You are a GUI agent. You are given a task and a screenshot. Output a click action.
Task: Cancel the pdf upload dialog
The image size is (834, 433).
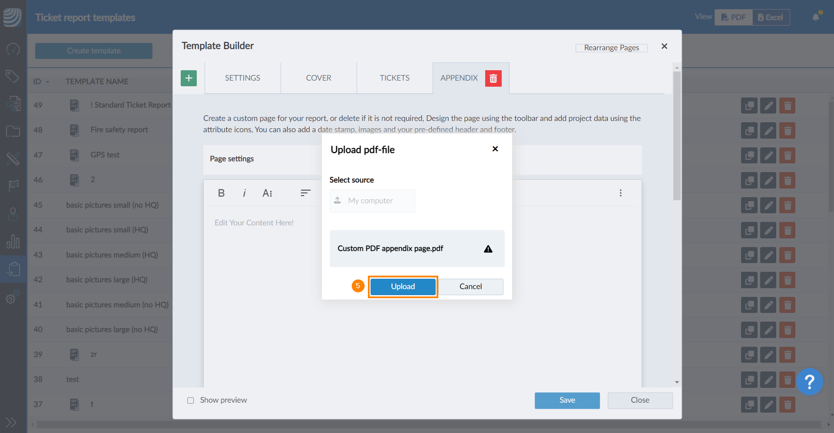tap(470, 286)
